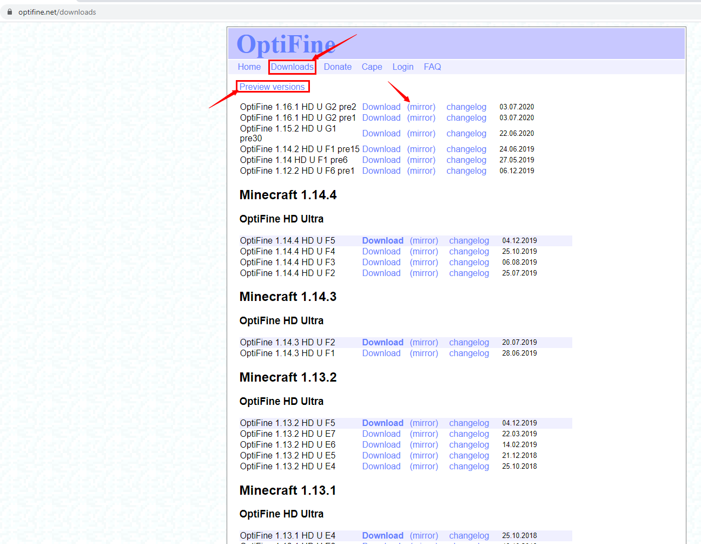701x544 pixels.
Task: Open mirror for OptiFine 1.14.4 F5
Action: coord(424,240)
